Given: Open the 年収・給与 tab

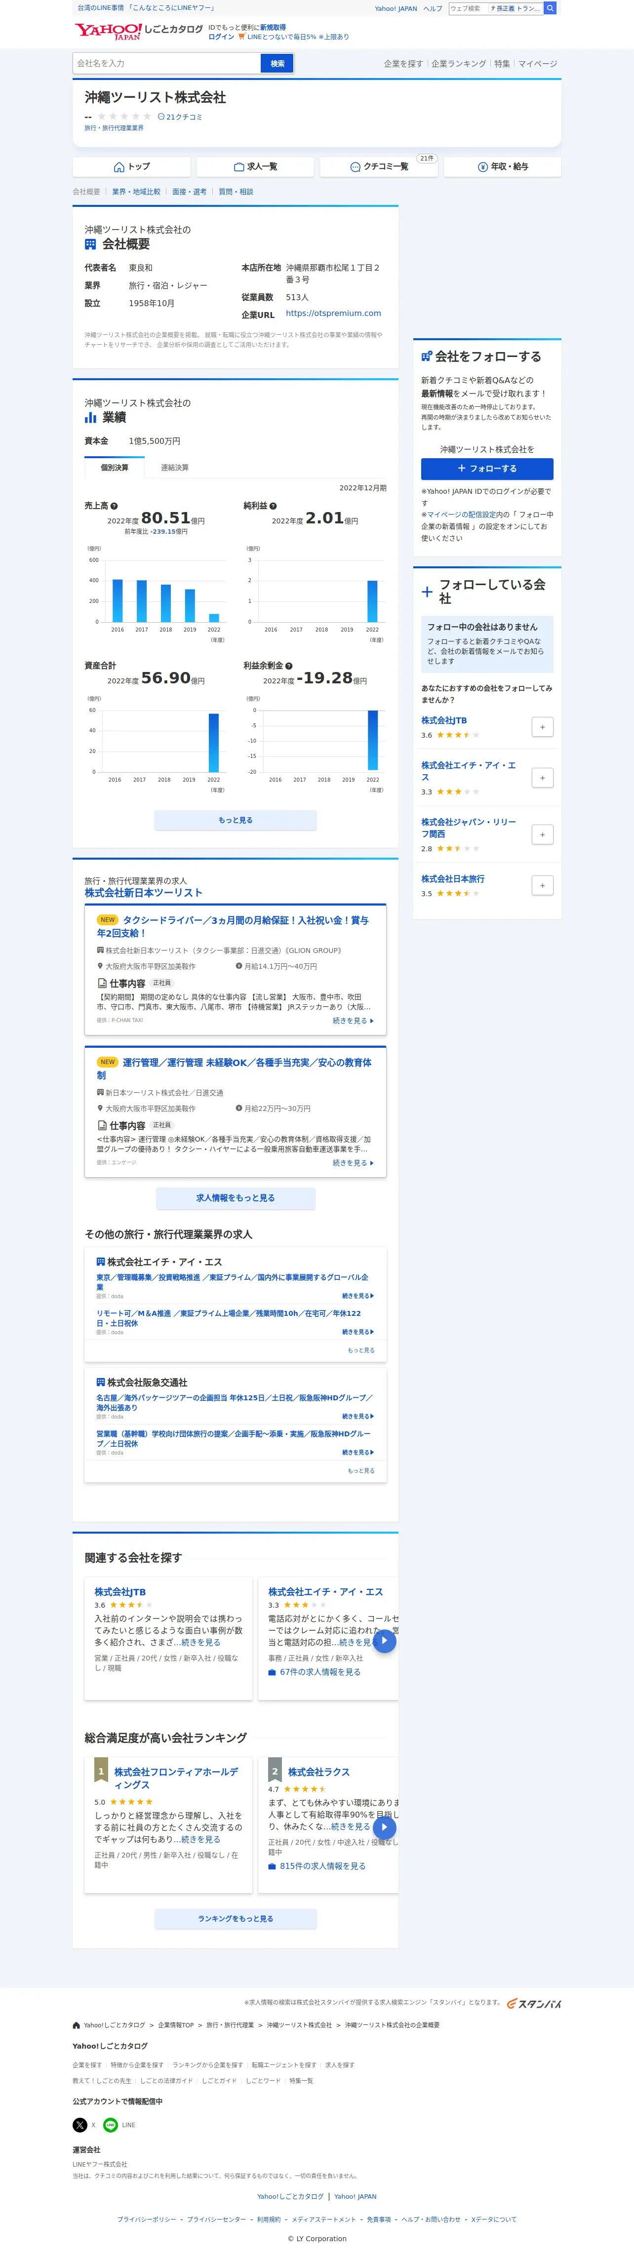Looking at the screenshot, I should tap(503, 166).
